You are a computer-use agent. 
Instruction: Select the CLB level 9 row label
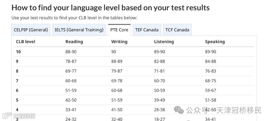tap(17, 61)
